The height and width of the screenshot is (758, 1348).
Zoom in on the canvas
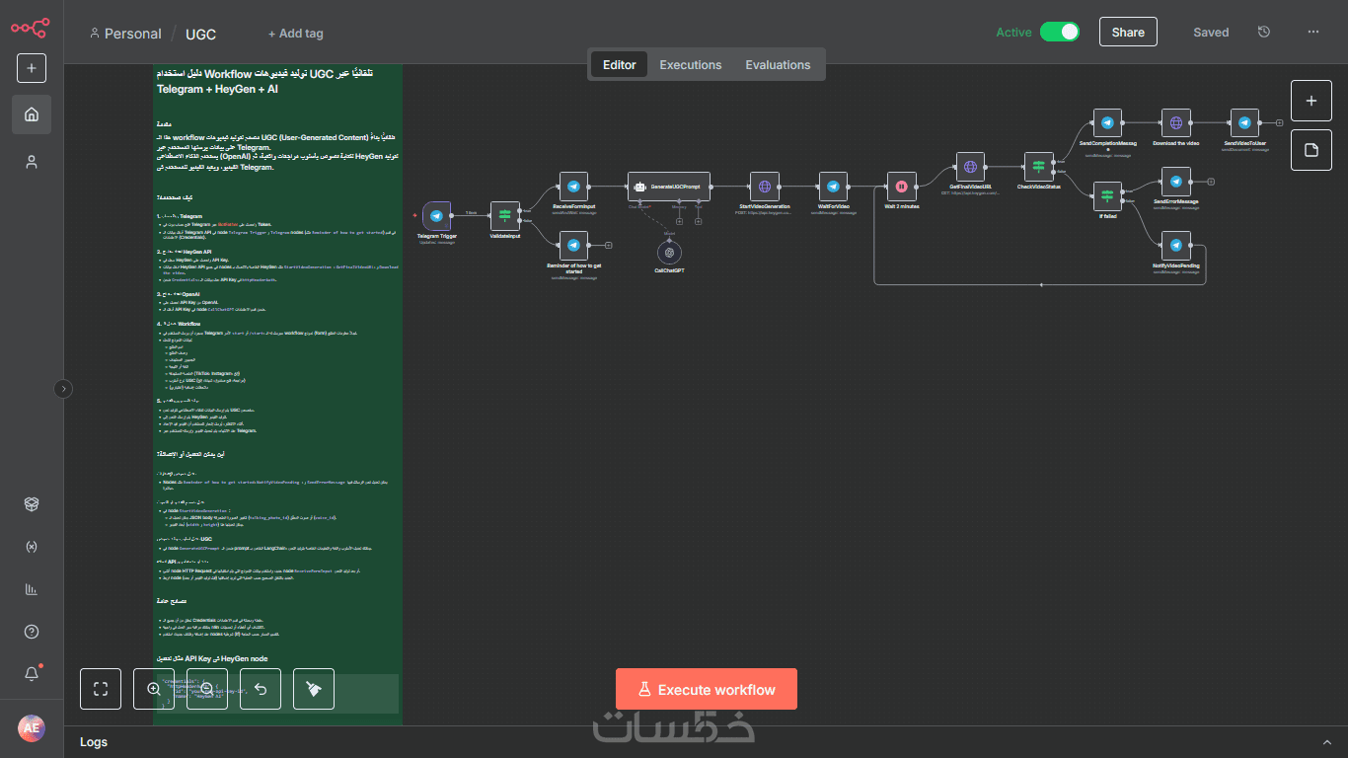point(154,689)
